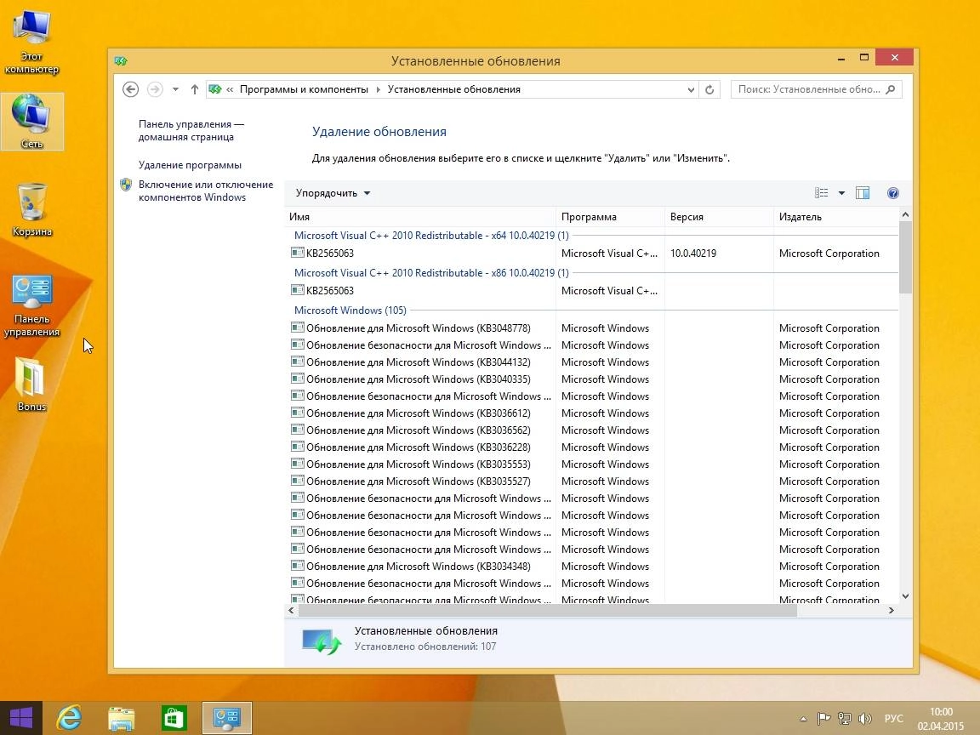Viewport: 980px width, 735px height.
Task: Click the Action Center flag in the tray
Action: click(823, 719)
